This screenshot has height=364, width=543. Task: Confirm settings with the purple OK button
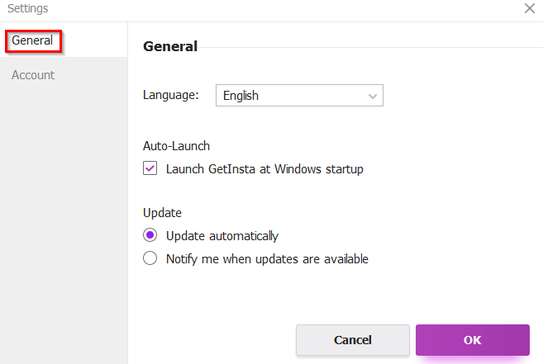[473, 340]
